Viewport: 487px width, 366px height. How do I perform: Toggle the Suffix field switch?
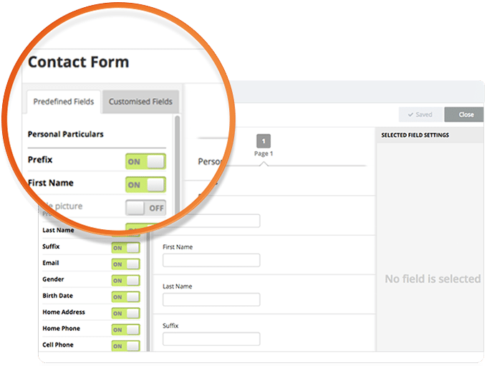[126, 248]
